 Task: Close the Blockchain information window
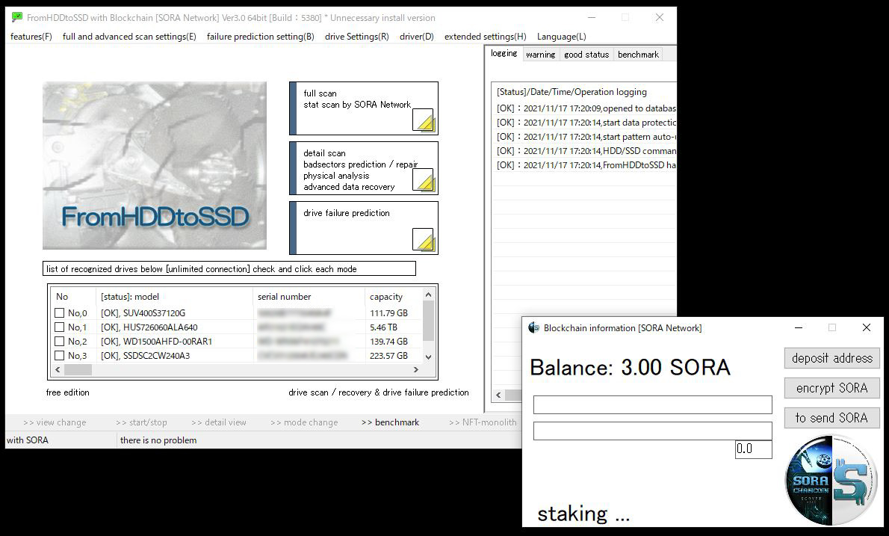tap(866, 327)
